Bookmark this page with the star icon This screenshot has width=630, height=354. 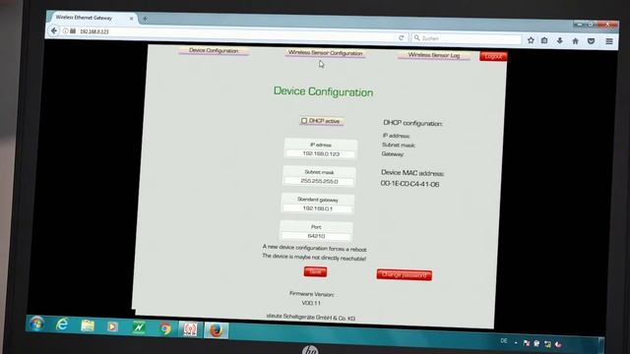531,40
